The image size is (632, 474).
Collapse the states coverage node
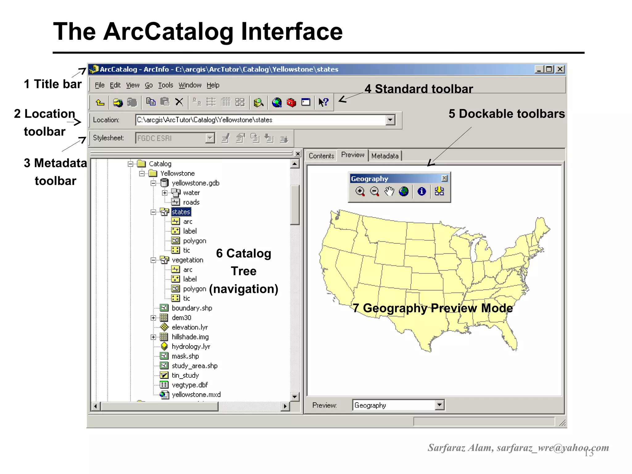click(153, 212)
